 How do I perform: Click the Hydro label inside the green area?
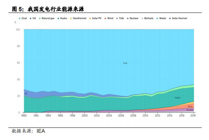(x=178, y=98)
